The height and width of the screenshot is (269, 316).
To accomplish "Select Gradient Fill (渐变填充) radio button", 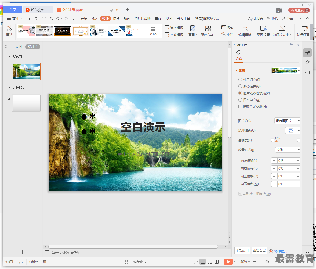I will click(240, 86).
